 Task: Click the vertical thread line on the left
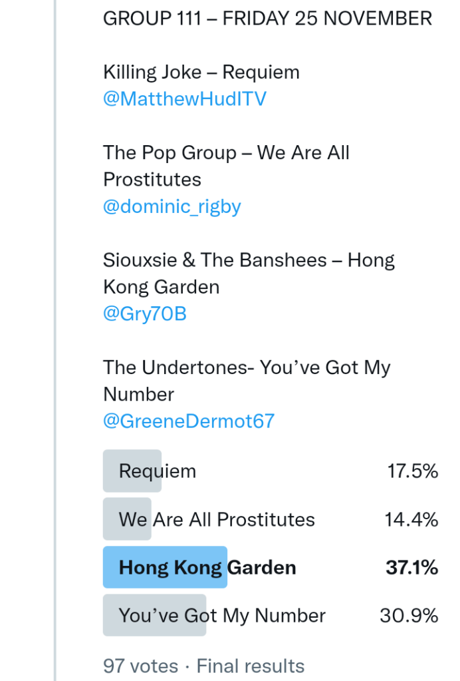point(56,333)
